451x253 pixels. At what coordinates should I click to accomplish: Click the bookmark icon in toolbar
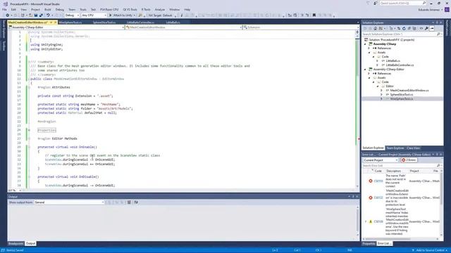(x=314, y=15)
